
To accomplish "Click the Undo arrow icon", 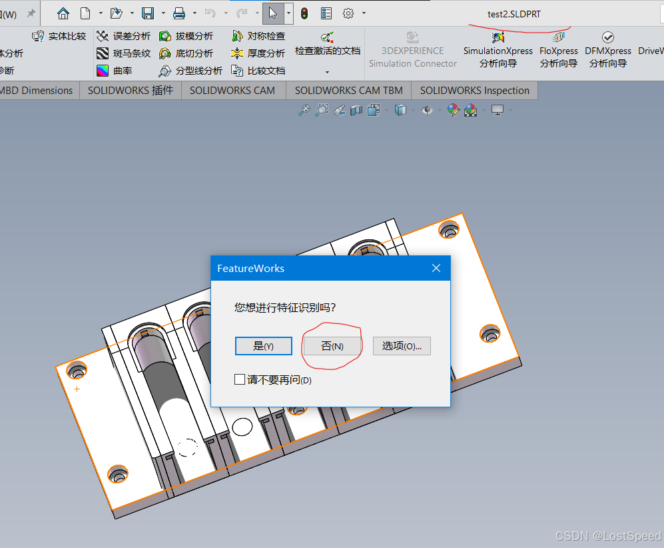I will click(210, 13).
